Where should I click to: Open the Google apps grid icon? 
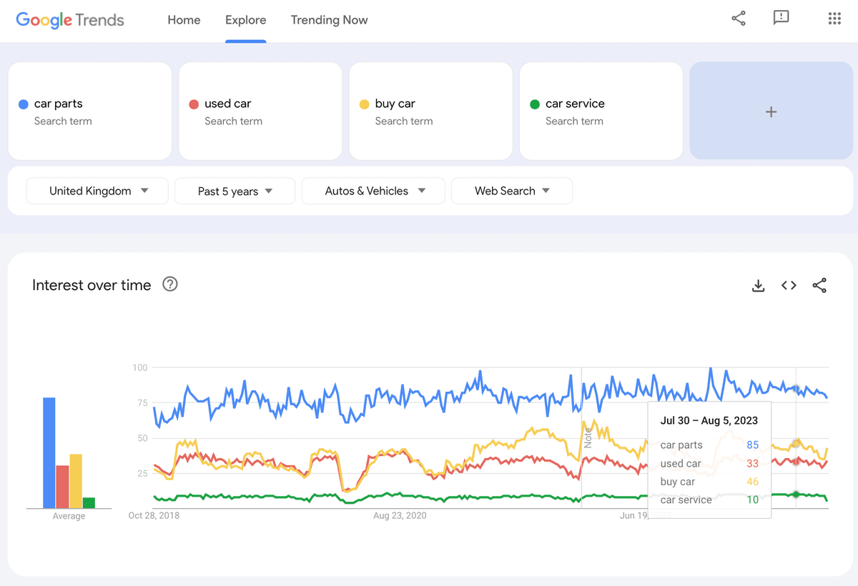(x=834, y=19)
